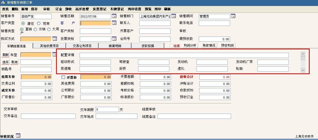Click the 选车 button
318x140 pixels.
point(5,62)
